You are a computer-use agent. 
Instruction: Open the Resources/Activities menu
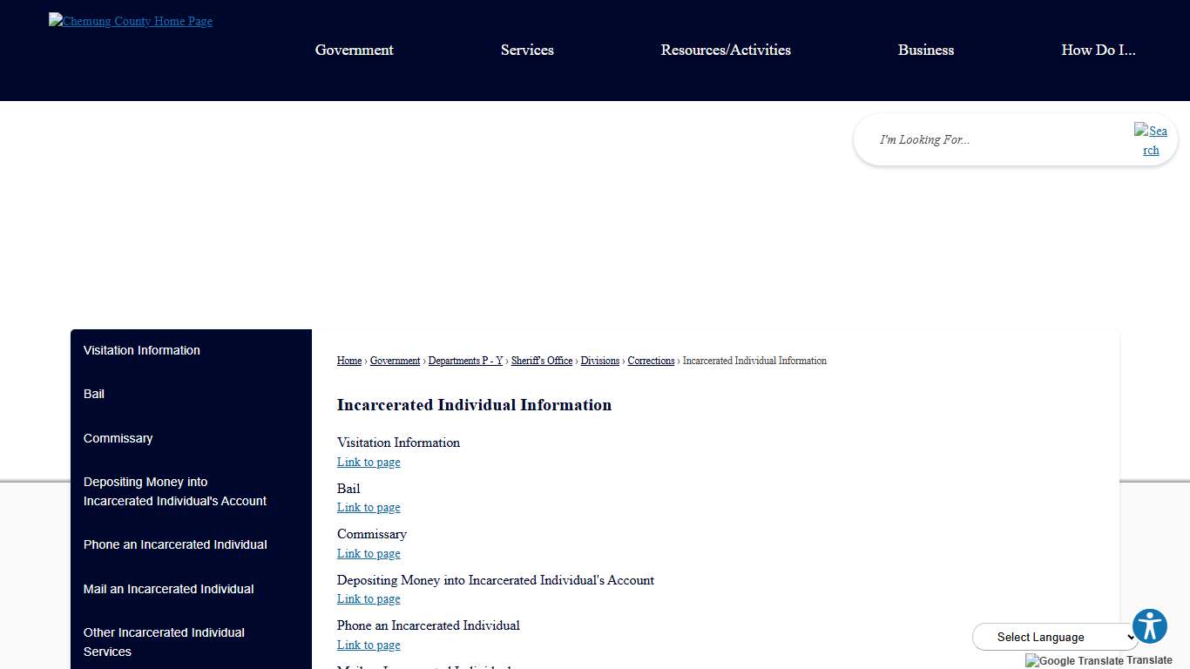tap(726, 50)
